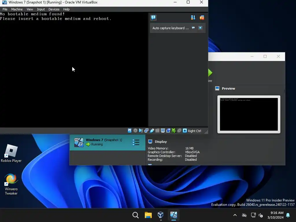Open VirtualBox Manager from the taskbar
Image resolution: width=296 pixels, height=222 pixels.
point(161,215)
